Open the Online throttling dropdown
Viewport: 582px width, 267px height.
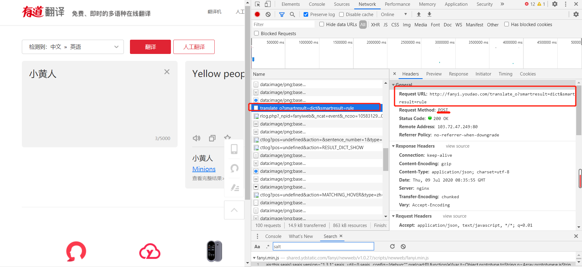(394, 14)
